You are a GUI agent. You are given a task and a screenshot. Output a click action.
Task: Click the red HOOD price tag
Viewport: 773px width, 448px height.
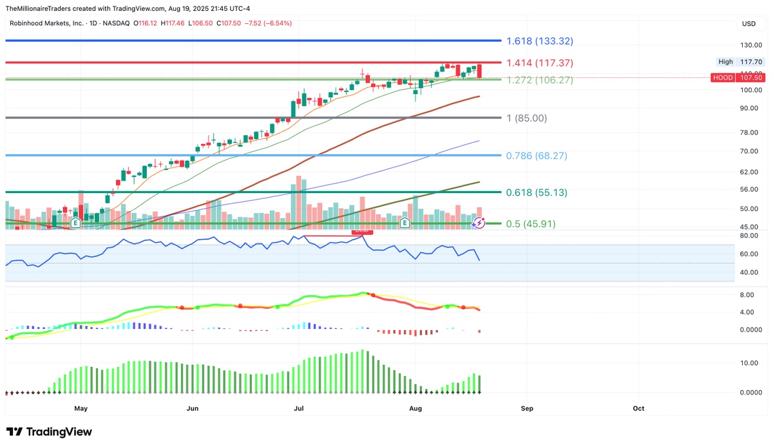[x=737, y=78]
